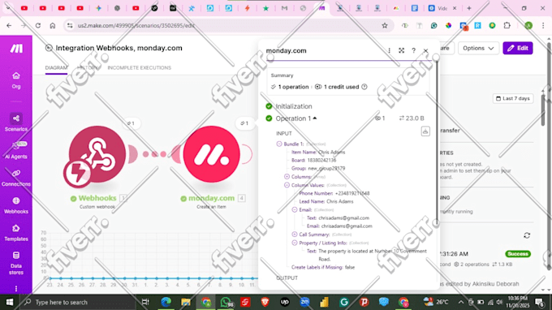The height and width of the screenshot is (310, 552).
Task: Select the Webhooks module node
Action: coord(97,154)
